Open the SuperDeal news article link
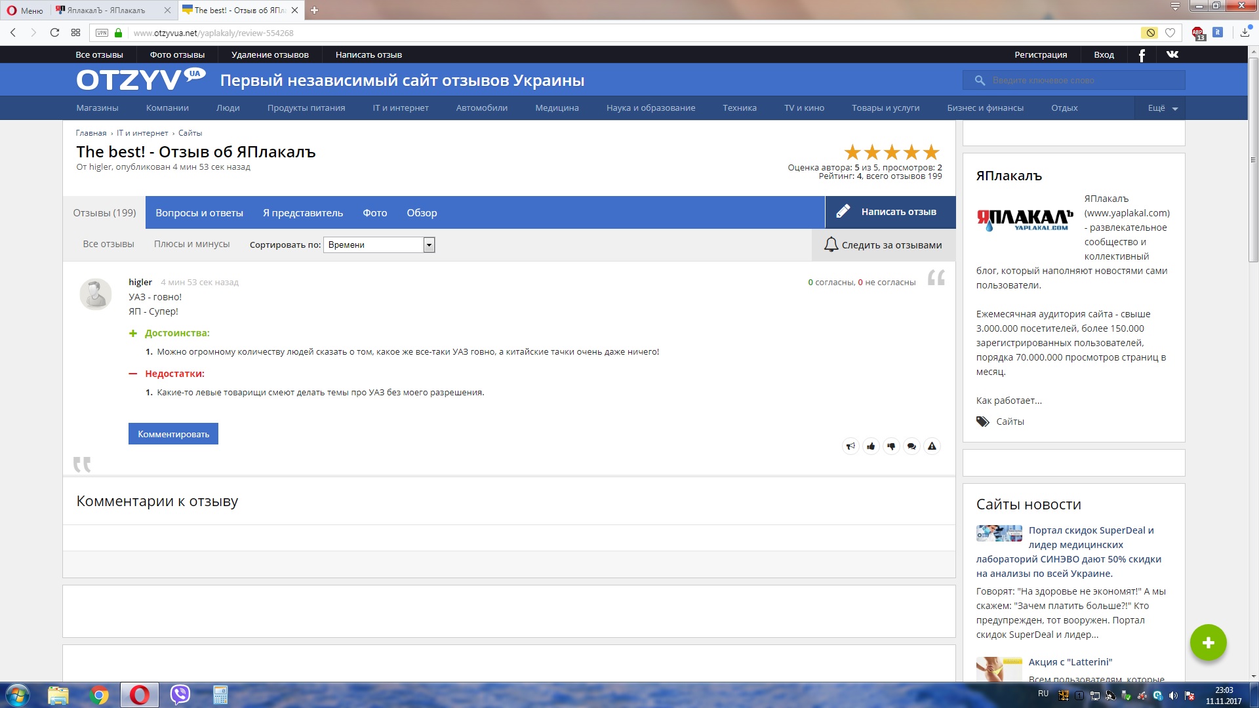Screen dimensions: 1259x708 click(x=1069, y=552)
